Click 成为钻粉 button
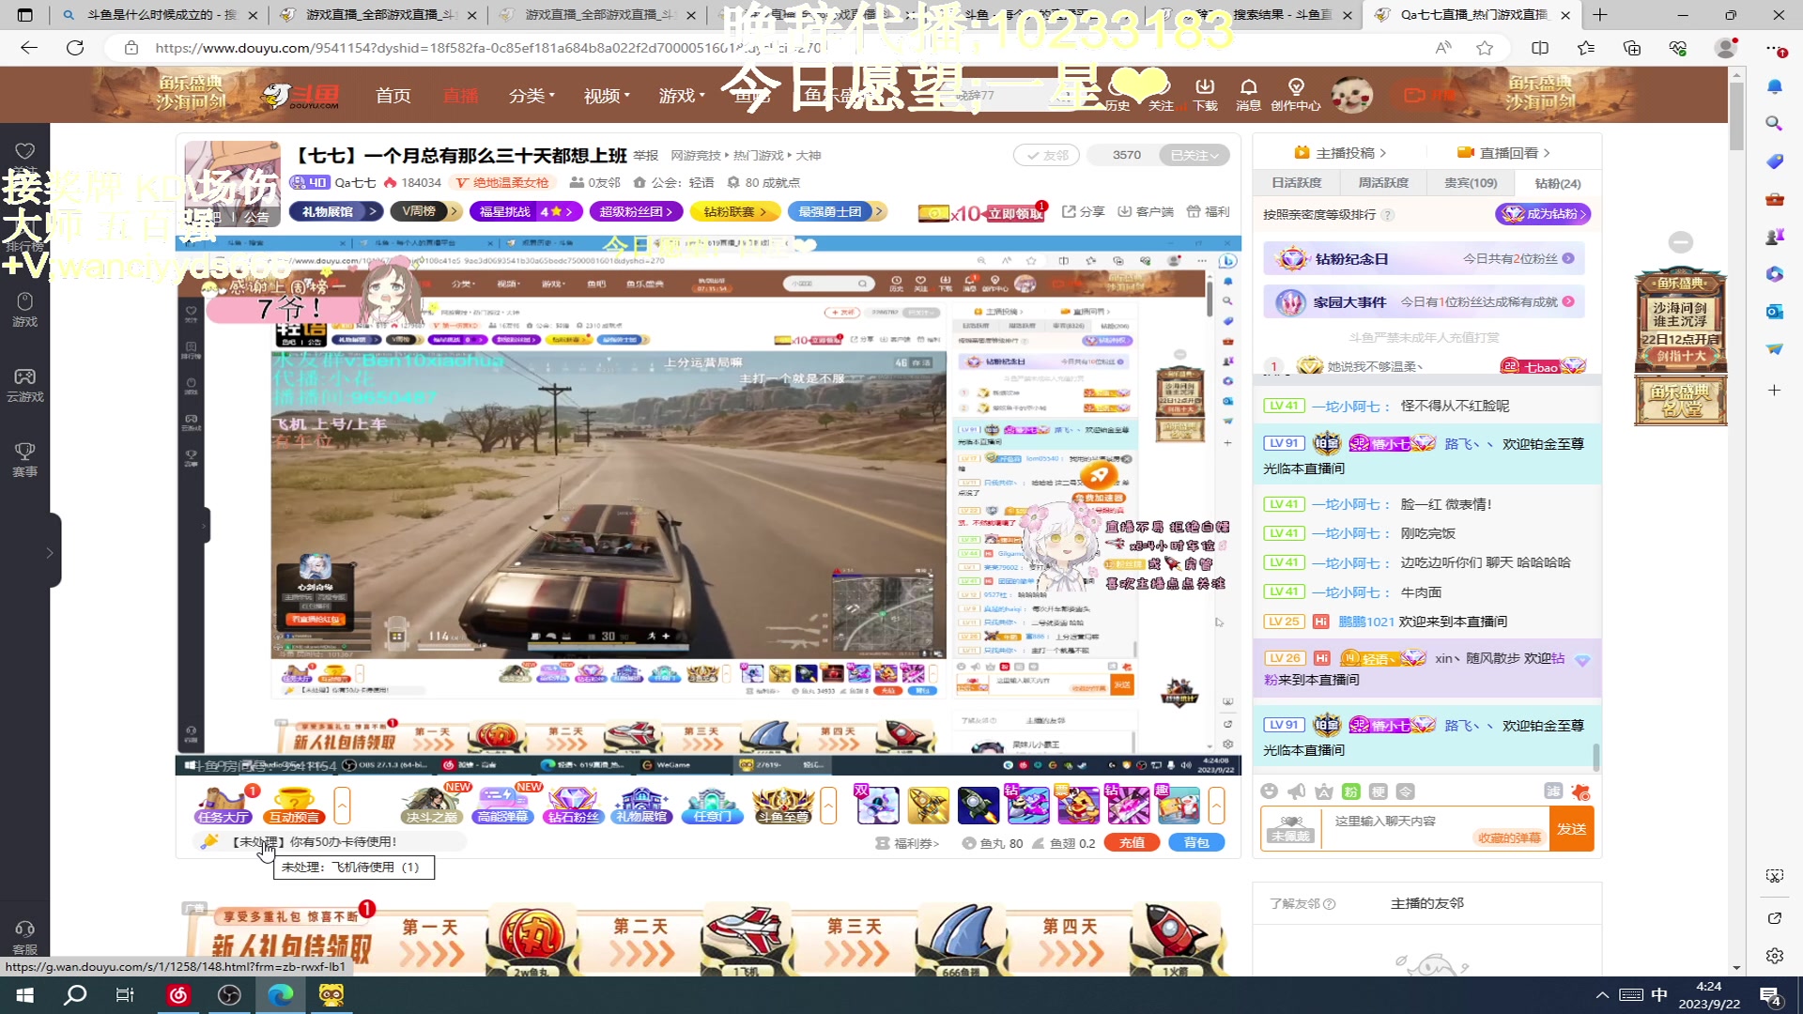 coord(1544,214)
